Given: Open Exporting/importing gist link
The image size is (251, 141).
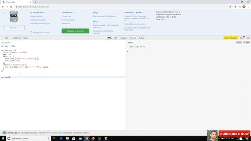Looking at the screenshot, I should pyautogui.click(x=40, y=23).
